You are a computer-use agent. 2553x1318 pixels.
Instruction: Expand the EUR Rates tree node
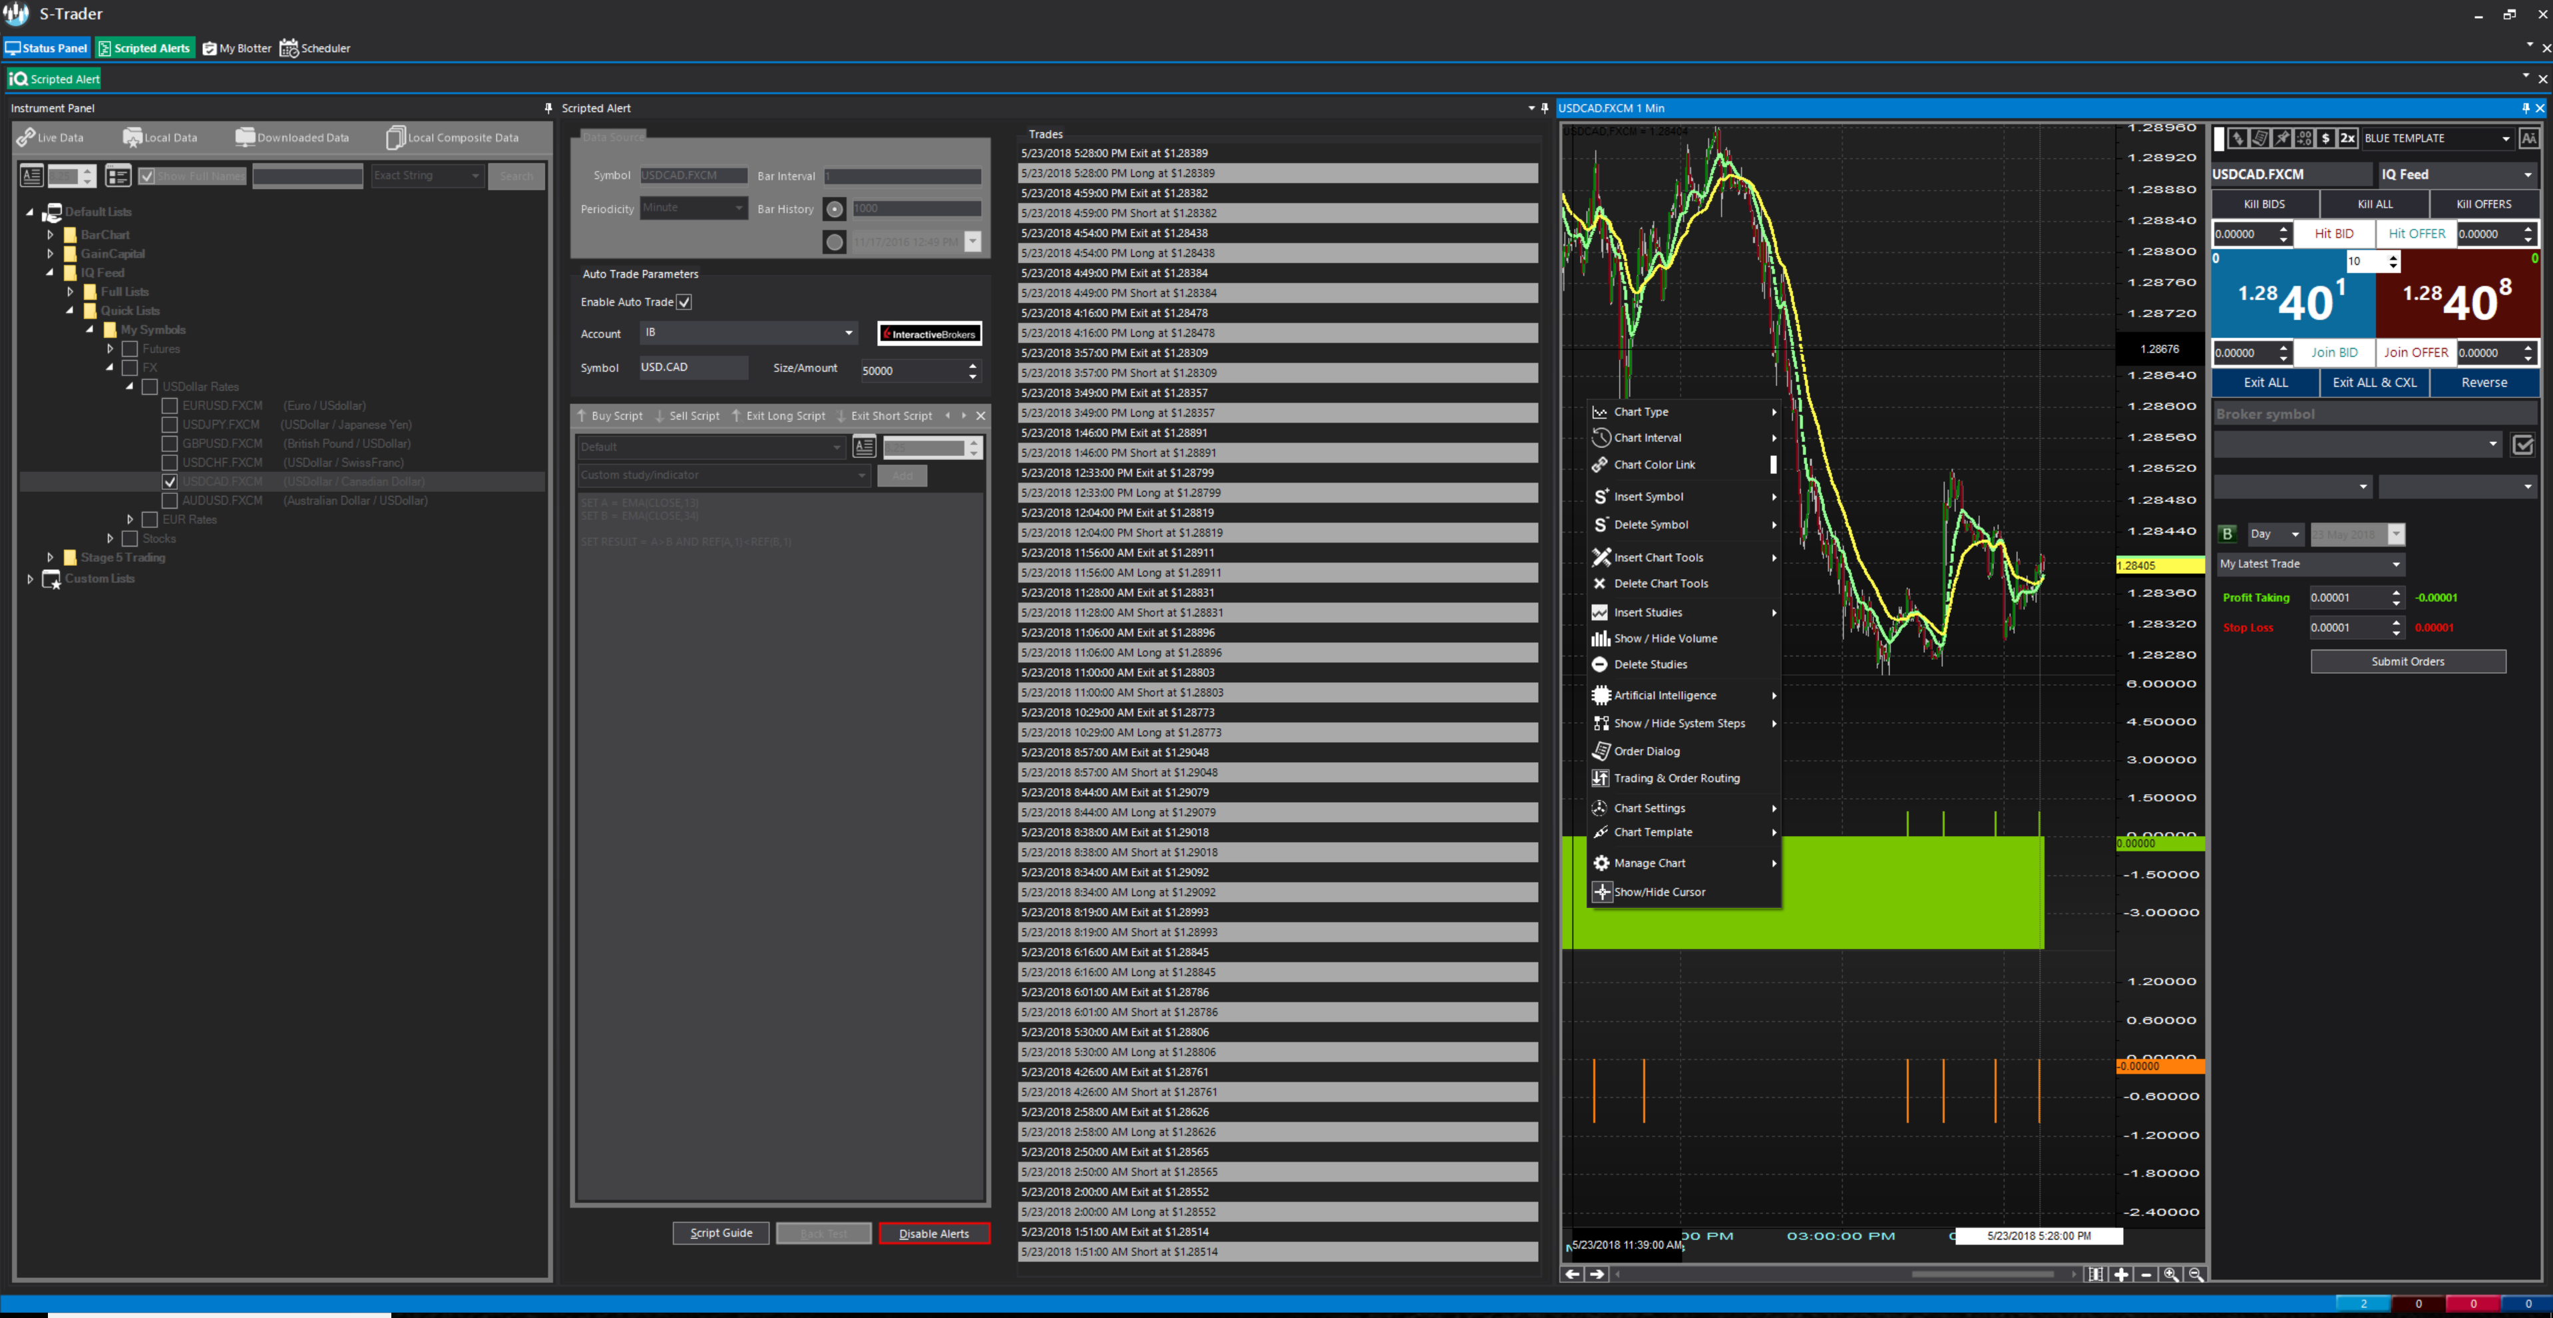point(130,519)
